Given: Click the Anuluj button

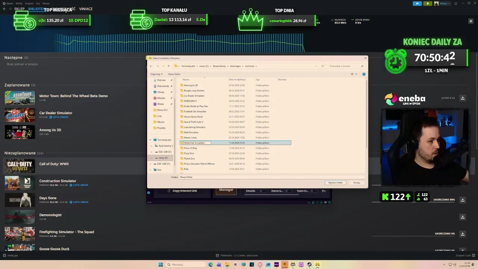Looking at the screenshot, I should [x=357, y=183].
